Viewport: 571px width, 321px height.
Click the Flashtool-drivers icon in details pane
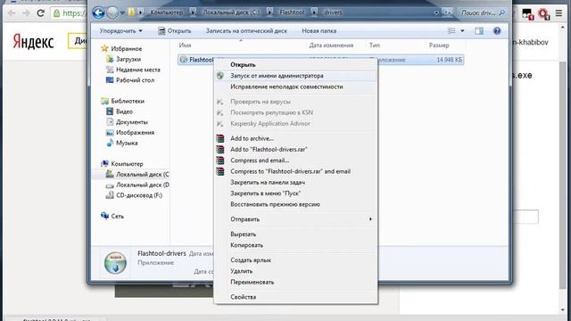pyautogui.click(x=115, y=262)
